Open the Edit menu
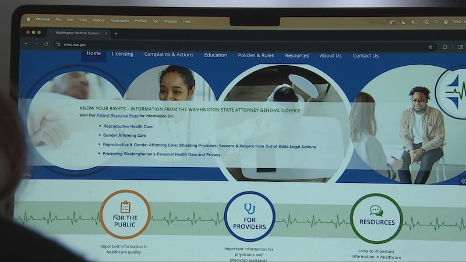 tap(70, 20)
